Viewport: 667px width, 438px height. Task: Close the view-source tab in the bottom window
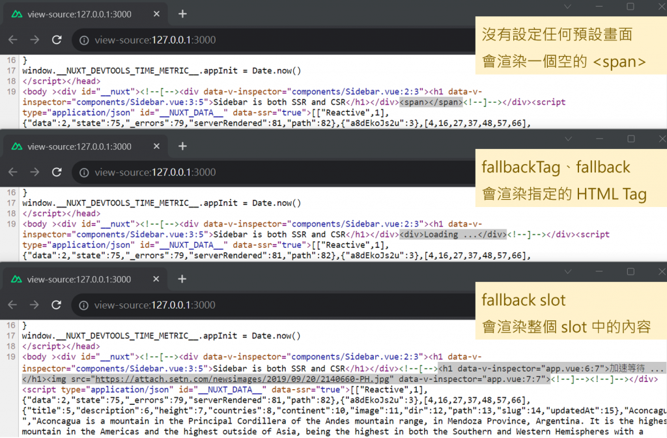[x=156, y=279]
